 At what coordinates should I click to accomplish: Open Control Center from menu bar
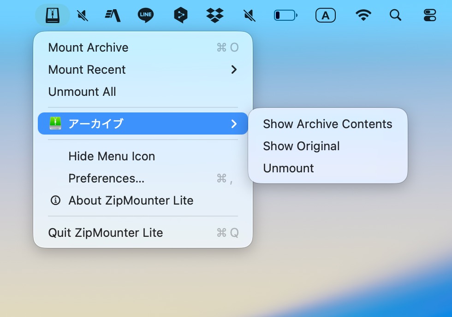pyautogui.click(x=429, y=16)
